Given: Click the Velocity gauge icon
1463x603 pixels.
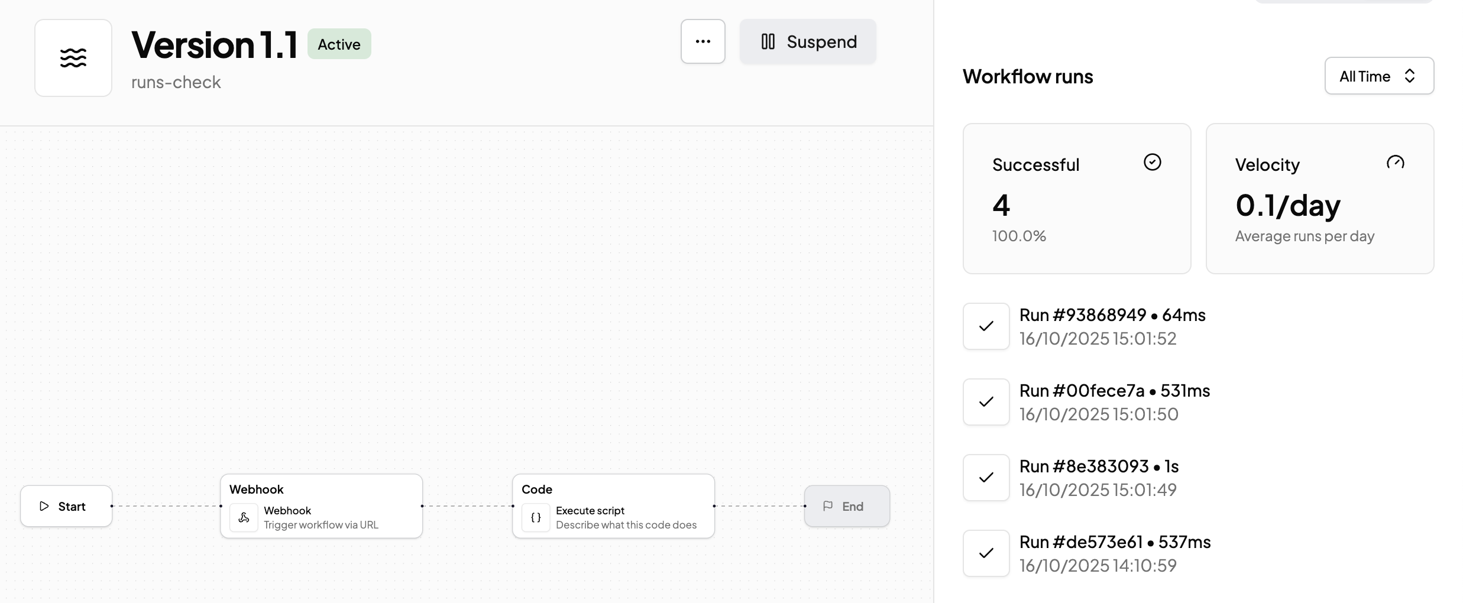Looking at the screenshot, I should click(1395, 163).
